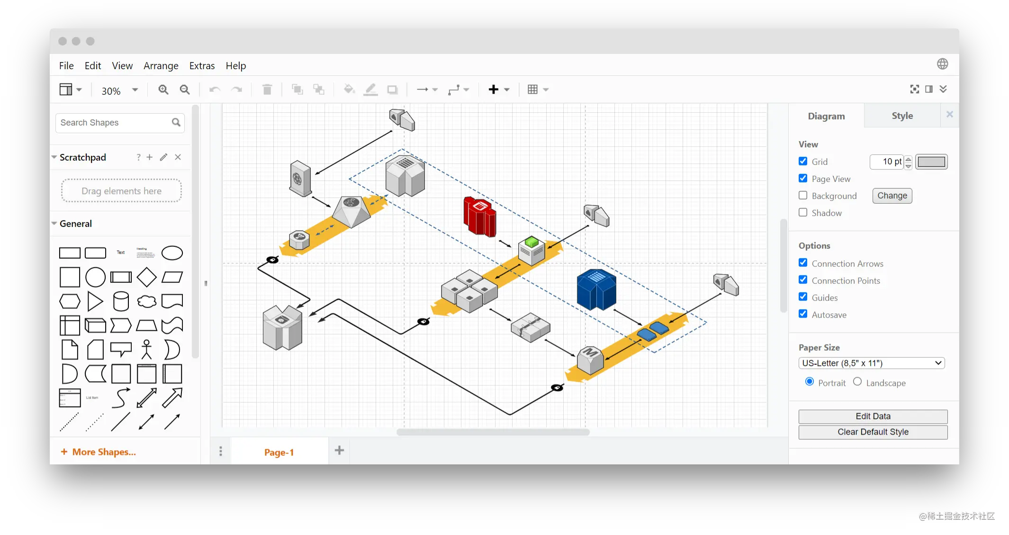Uncheck the Page View checkbox
This screenshot has height=535, width=1009.
[x=803, y=178]
